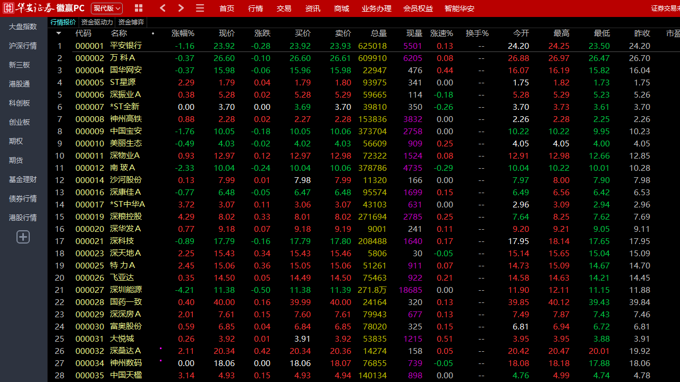Select stock row 深科技
680x382 pixels.
[x=364, y=241]
